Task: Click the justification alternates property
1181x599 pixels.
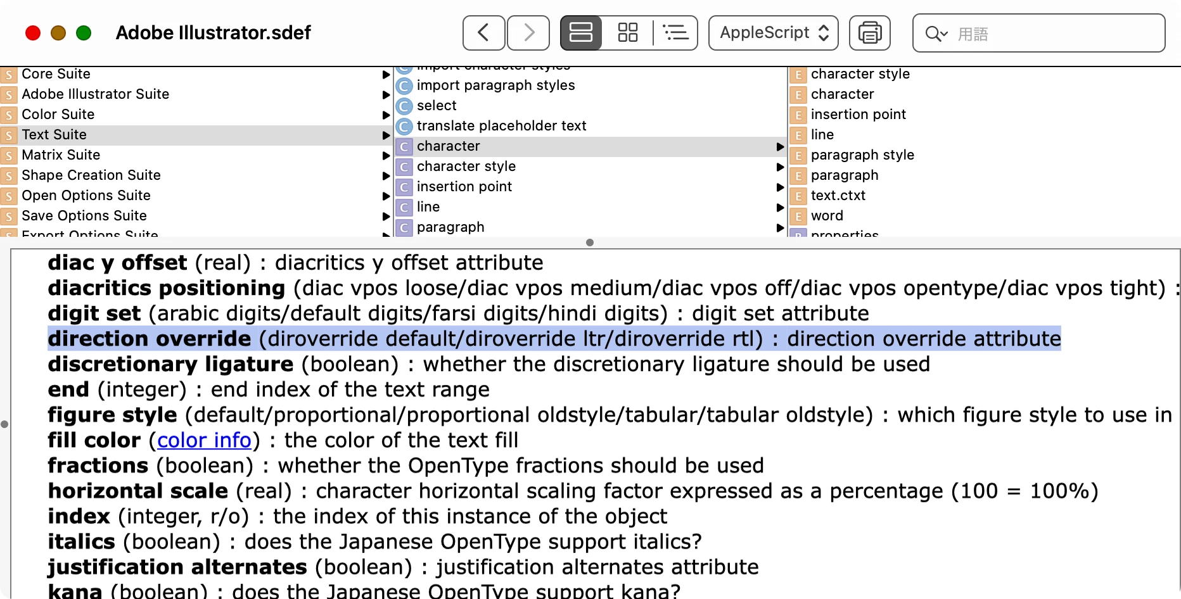Action: pos(403,567)
